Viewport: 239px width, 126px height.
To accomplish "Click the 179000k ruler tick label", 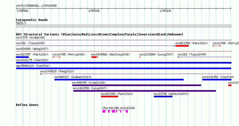I will (94, 11).
